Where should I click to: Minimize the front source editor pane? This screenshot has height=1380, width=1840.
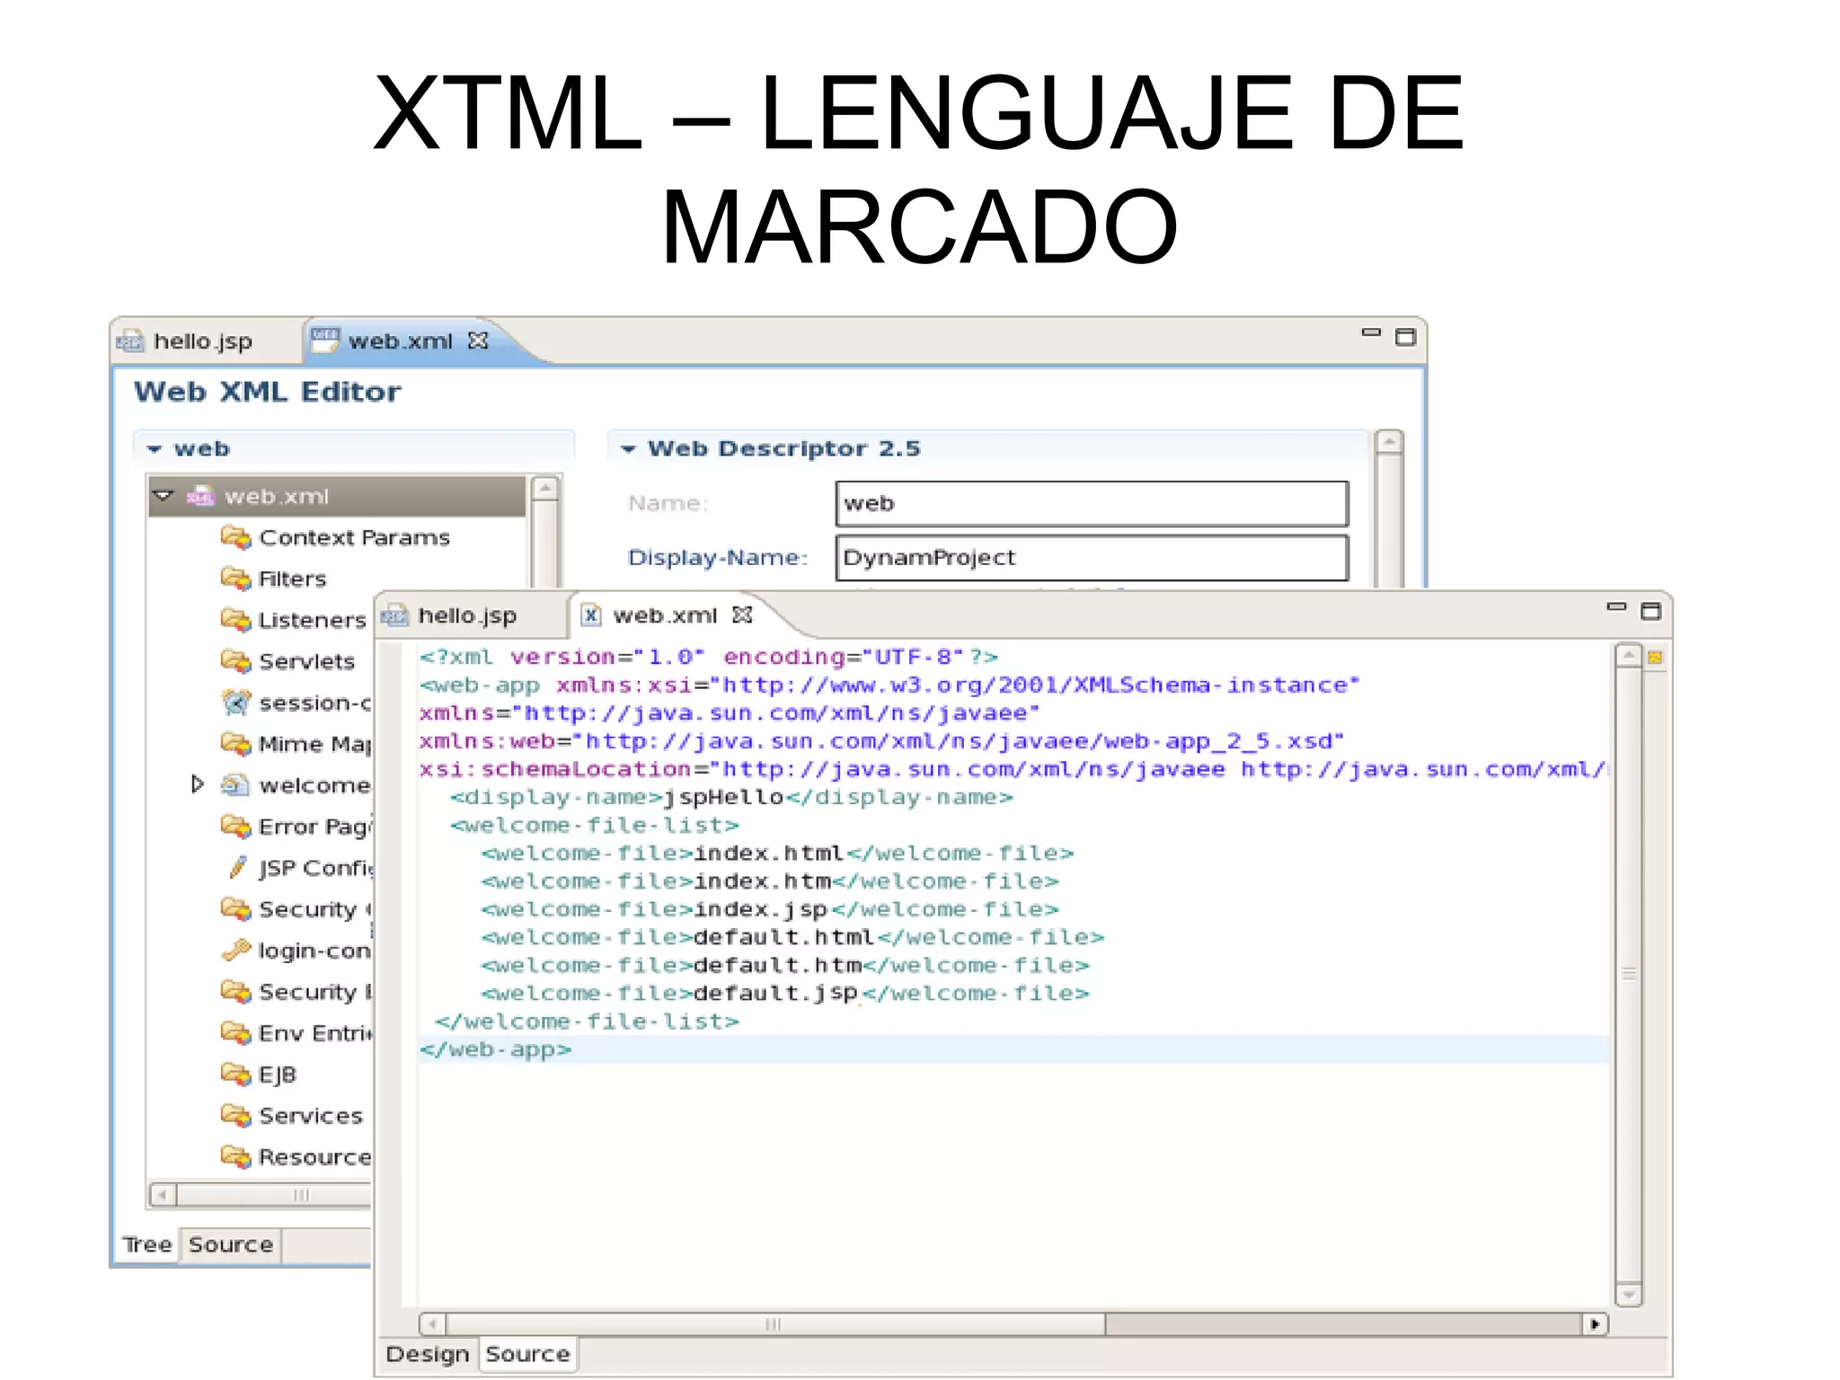click(x=1616, y=608)
